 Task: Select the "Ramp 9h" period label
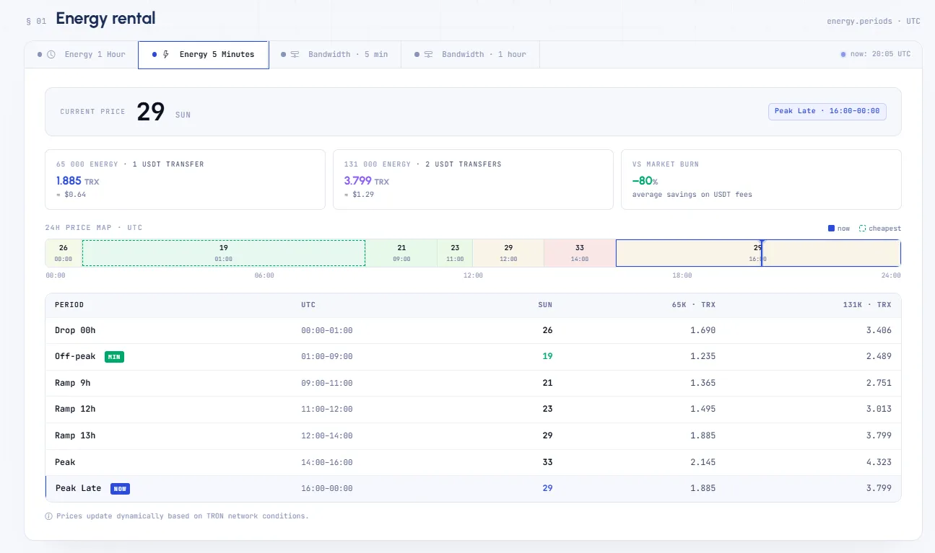click(x=73, y=383)
